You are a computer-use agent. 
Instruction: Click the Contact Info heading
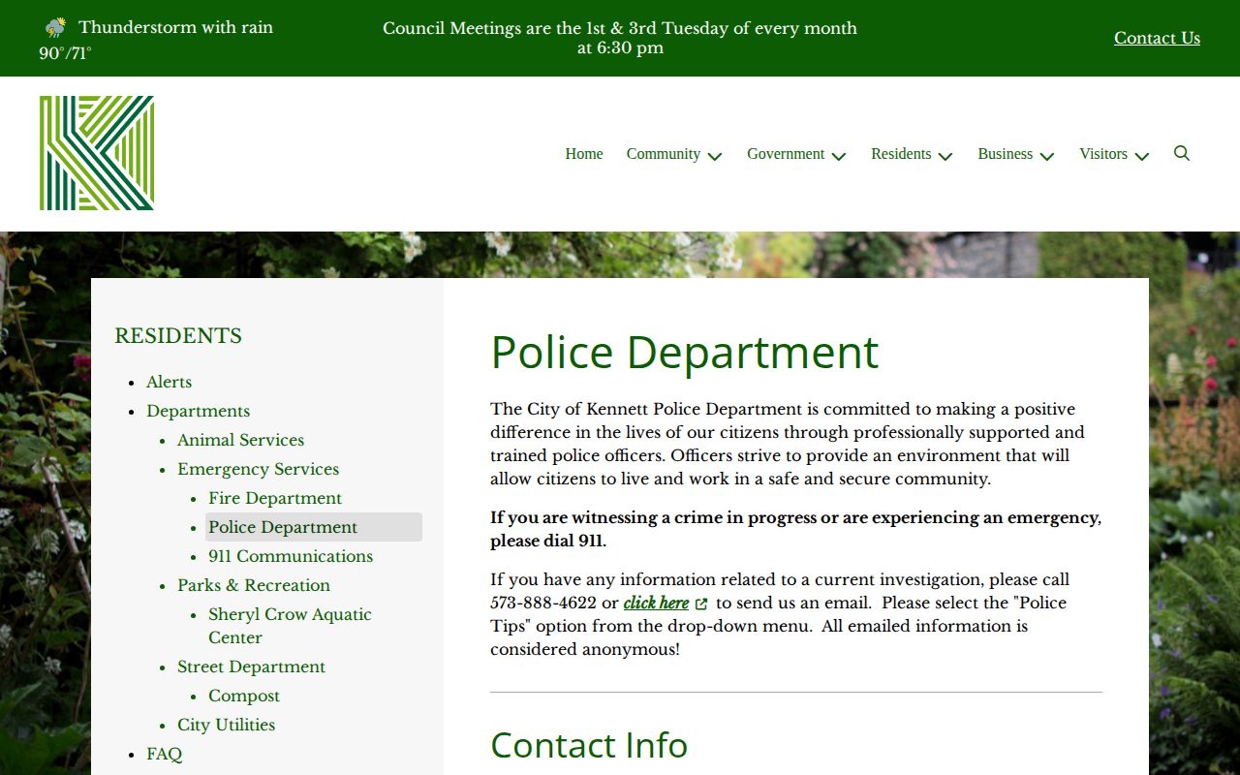(589, 745)
